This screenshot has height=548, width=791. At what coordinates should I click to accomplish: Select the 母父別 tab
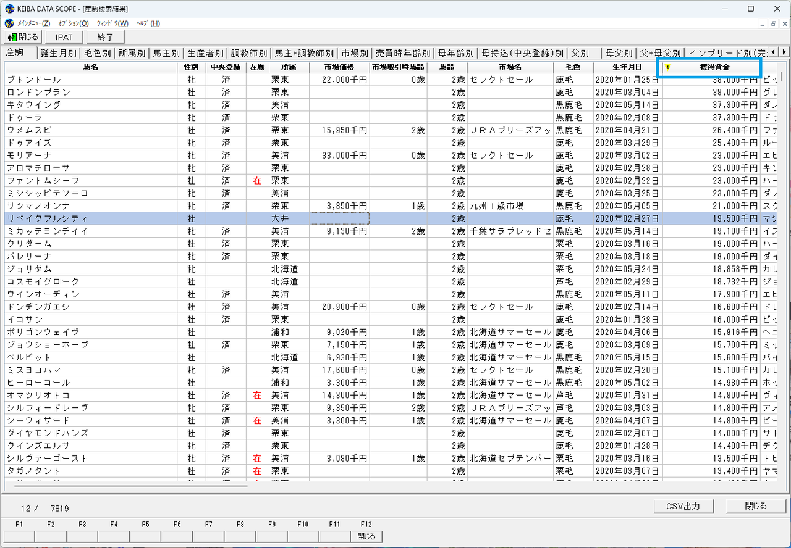tap(619, 53)
